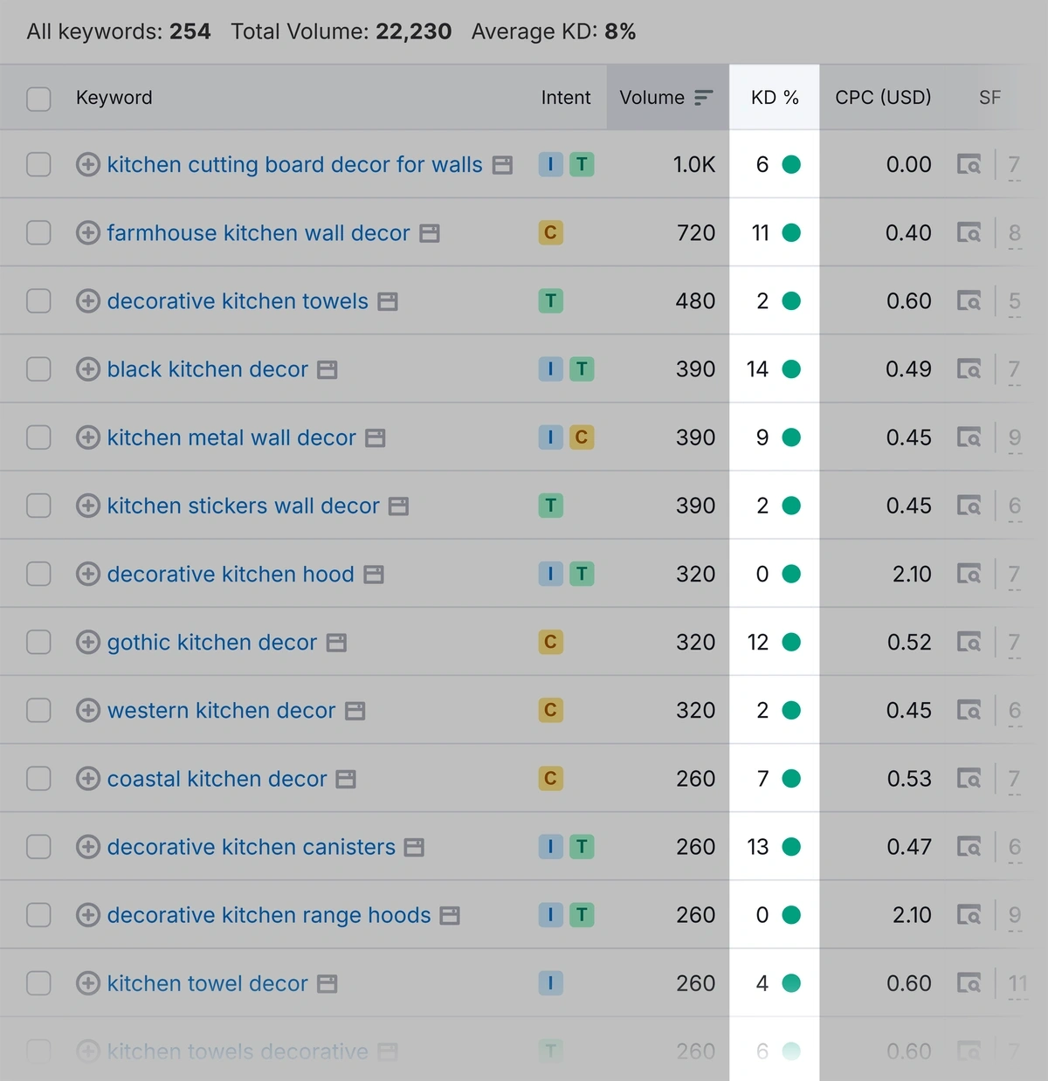Click volume value 1.0K in first row
This screenshot has width=1048, height=1081.
[x=694, y=164]
